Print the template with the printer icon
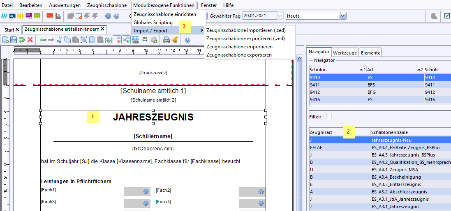 point(166,40)
